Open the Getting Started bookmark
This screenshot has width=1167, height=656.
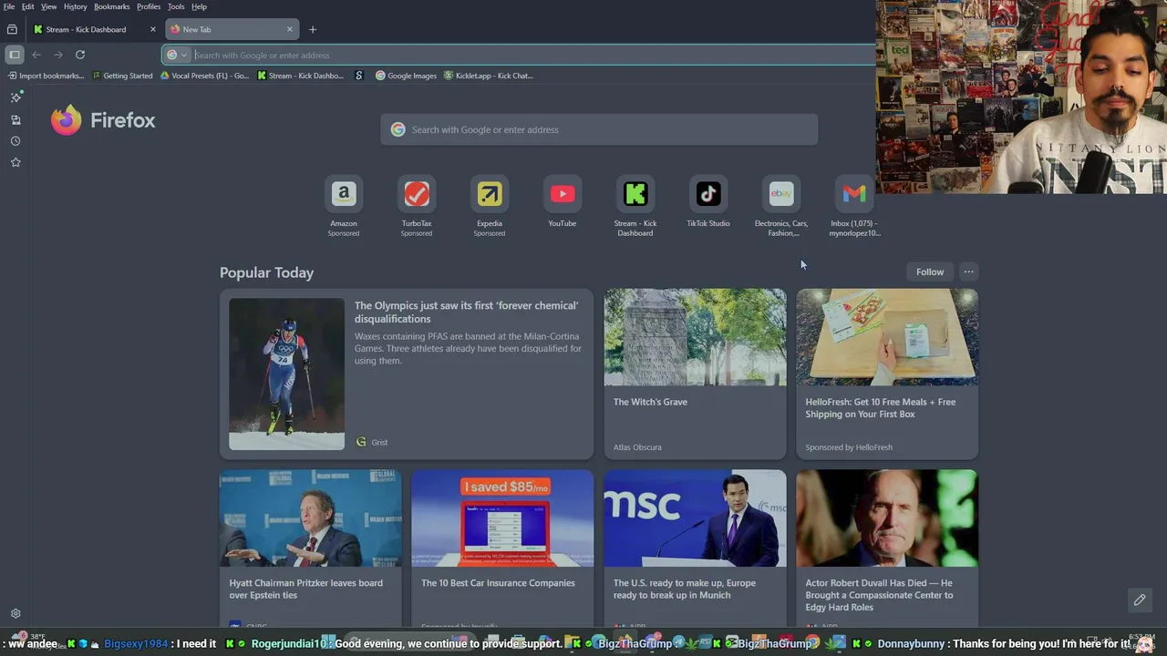pyautogui.click(x=122, y=76)
